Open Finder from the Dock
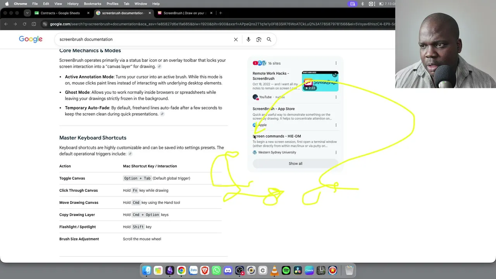This screenshot has width=496, height=279. click(146, 270)
